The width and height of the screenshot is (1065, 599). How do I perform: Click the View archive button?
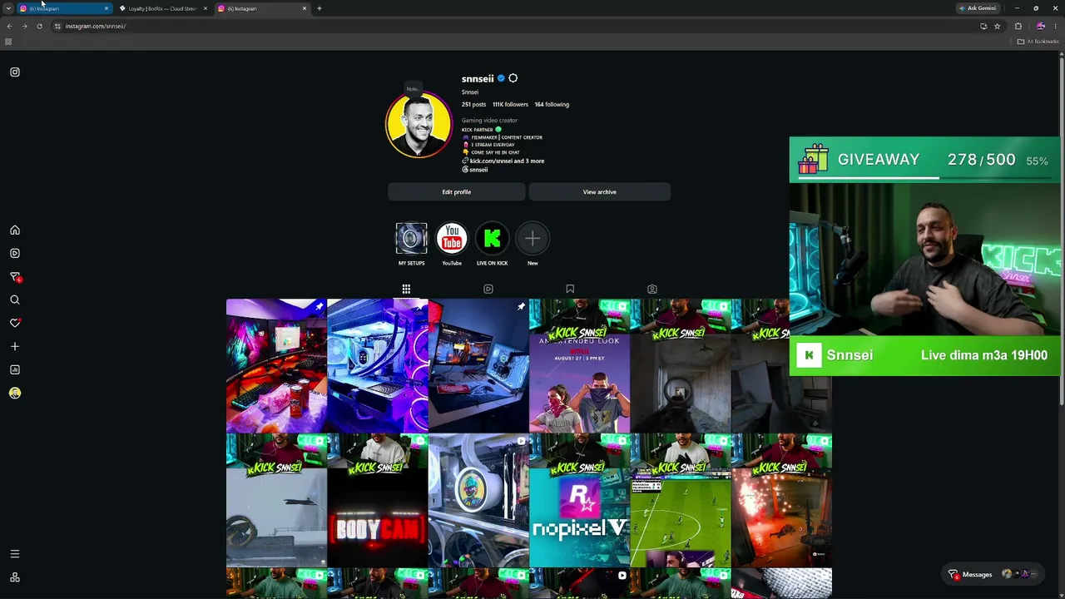point(600,192)
